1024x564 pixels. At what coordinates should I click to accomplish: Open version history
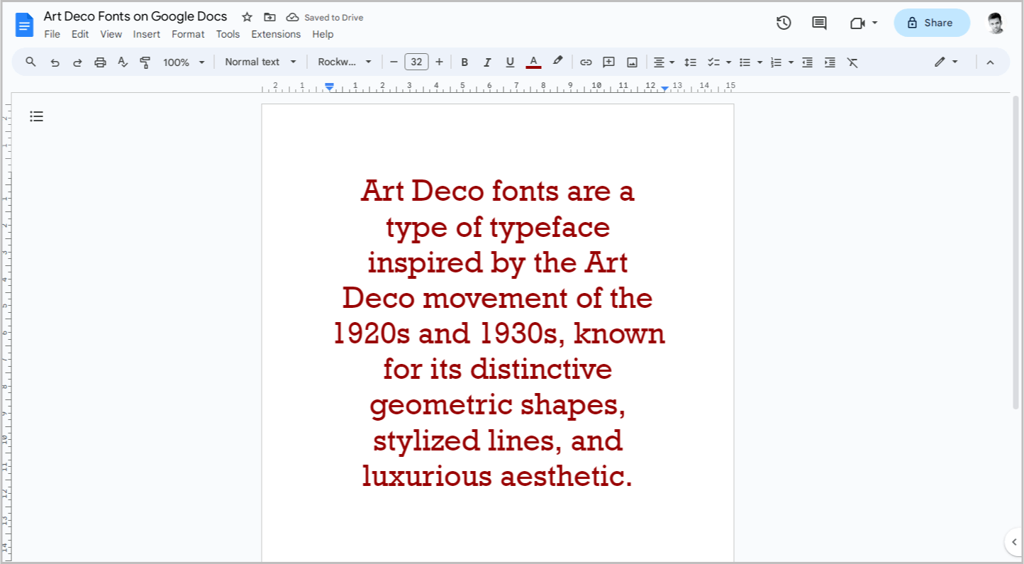coord(784,22)
